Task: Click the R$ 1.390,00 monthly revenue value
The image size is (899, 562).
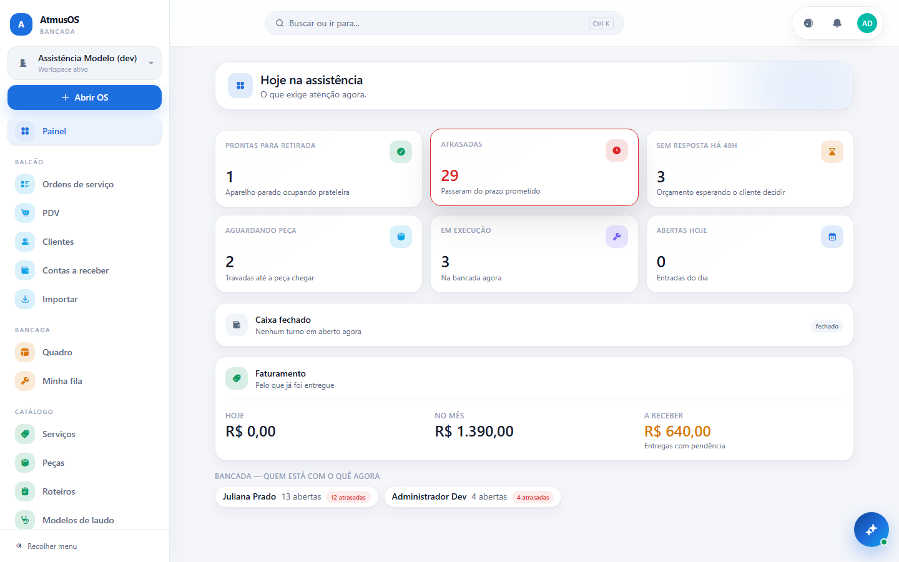Action: pos(474,431)
